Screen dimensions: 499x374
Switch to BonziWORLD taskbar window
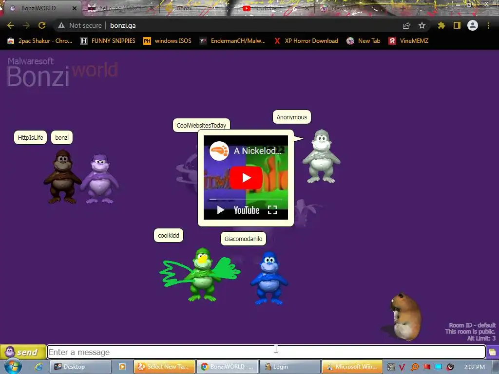point(227,367)
